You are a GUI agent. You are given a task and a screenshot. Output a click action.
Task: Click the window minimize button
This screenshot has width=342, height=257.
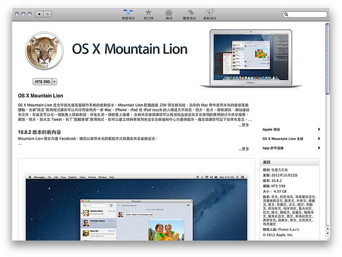[x=23, y=14]
